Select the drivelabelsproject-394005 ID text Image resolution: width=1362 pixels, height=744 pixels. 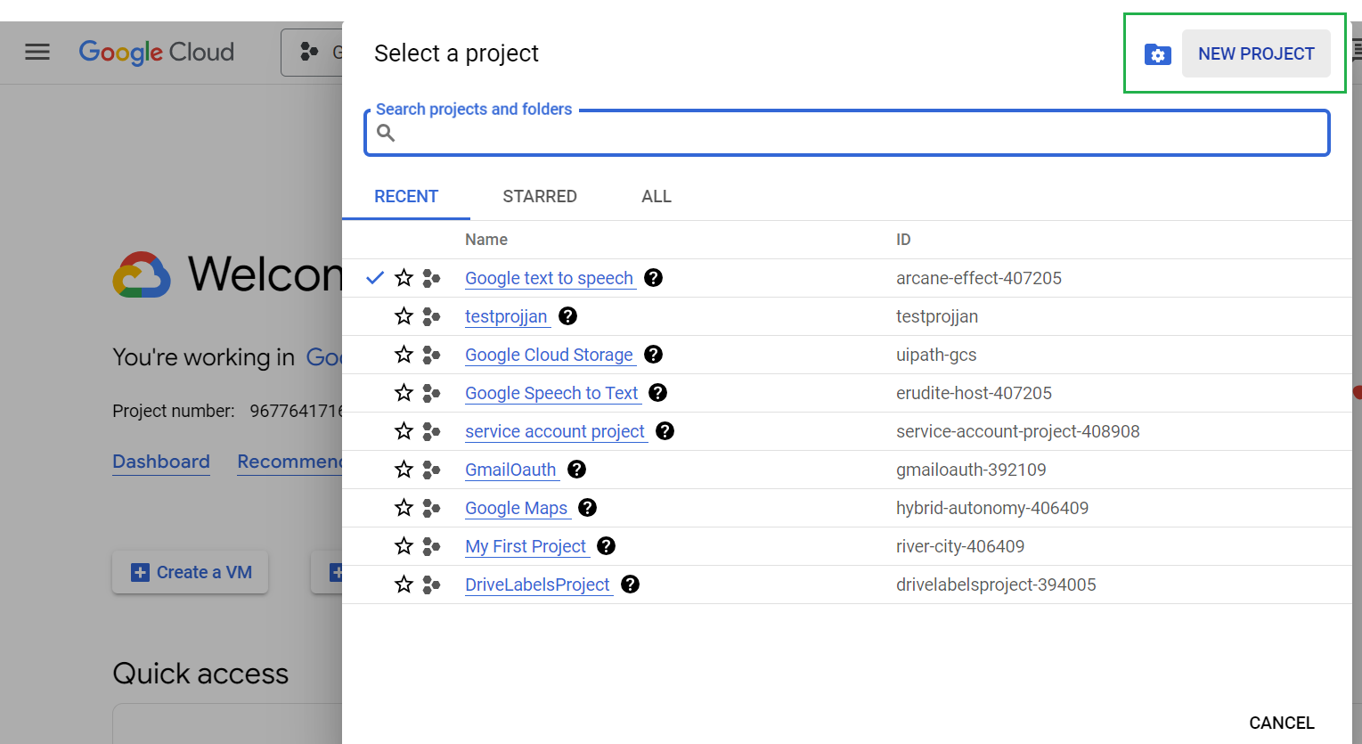(996, 585)
